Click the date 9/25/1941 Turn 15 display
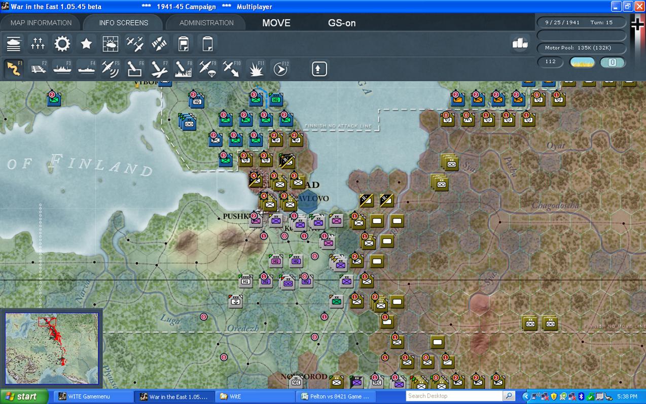The image size is (646, 404). coord(582,23)
